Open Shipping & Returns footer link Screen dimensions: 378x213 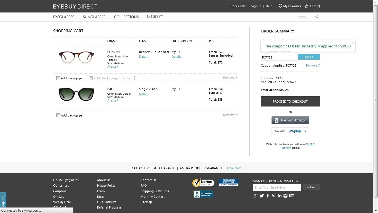(x=155, y=191)
